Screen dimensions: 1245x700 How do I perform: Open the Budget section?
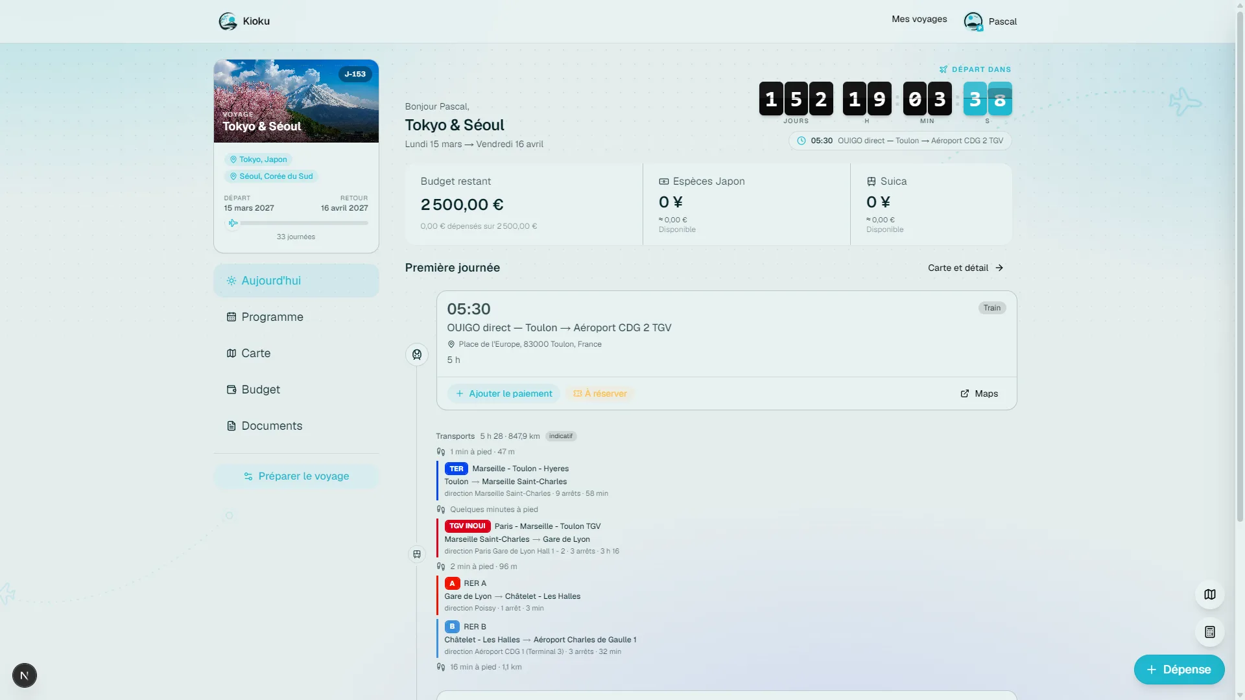pos(296,390)
